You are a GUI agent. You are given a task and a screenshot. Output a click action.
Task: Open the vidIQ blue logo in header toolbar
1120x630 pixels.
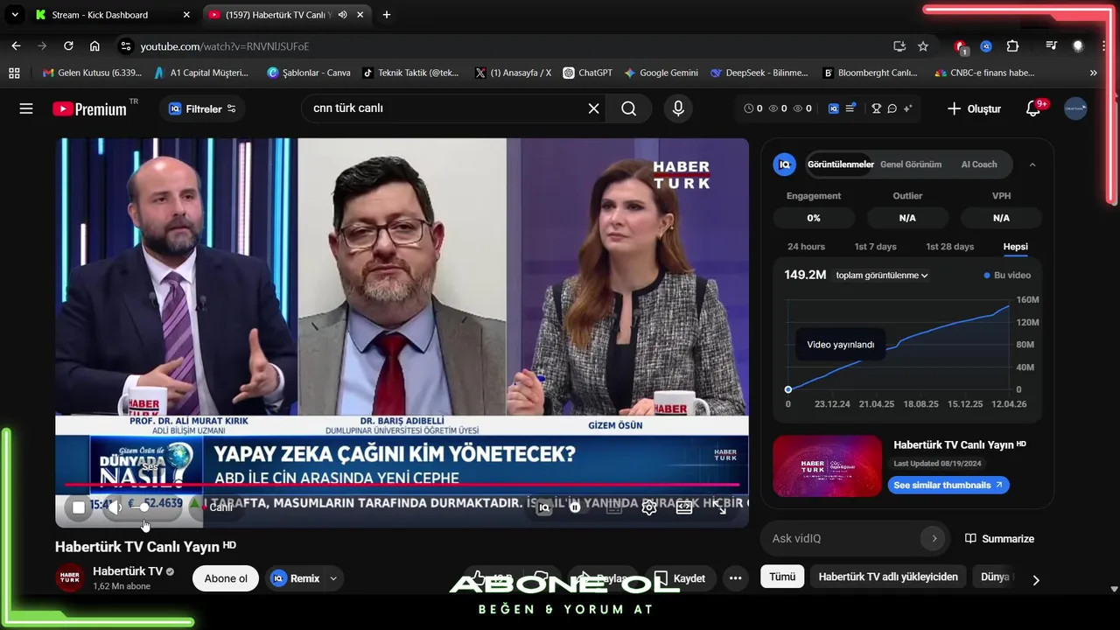click(833, 108)
